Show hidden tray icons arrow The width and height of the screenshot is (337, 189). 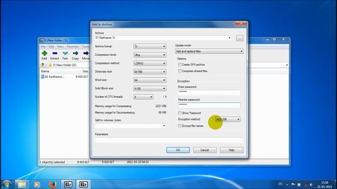pyautogui.click(x=287, y=184)
